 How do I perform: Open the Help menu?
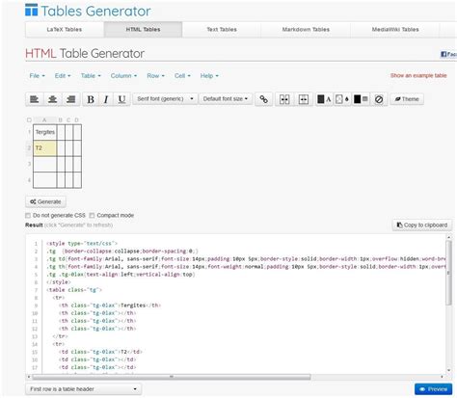(209, 76)
